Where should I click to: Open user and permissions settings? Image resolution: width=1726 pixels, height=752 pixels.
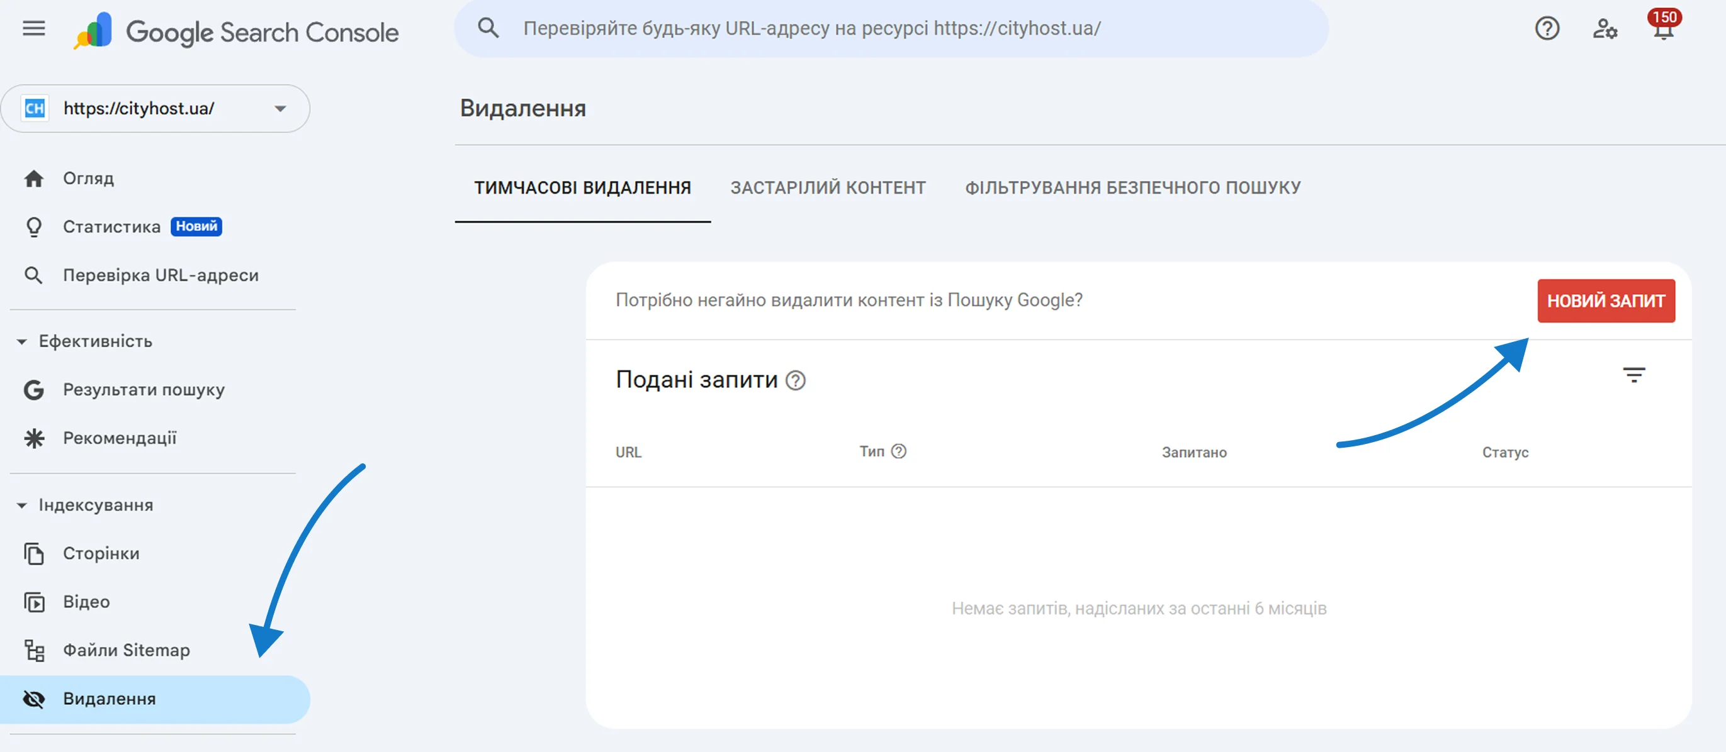tap(1605, 28)
